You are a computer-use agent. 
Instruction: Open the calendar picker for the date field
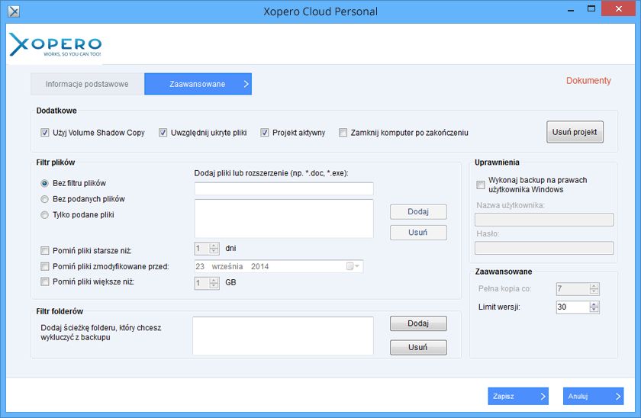click(x=353, y=266)
